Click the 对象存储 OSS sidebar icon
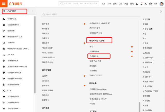Image resolution: width=165 pixels, height=112 pixels. 4,97
